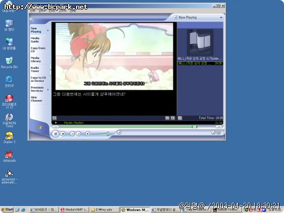Open Copy to CD or Device tab
284x213 pixels.
coord(39,79)
